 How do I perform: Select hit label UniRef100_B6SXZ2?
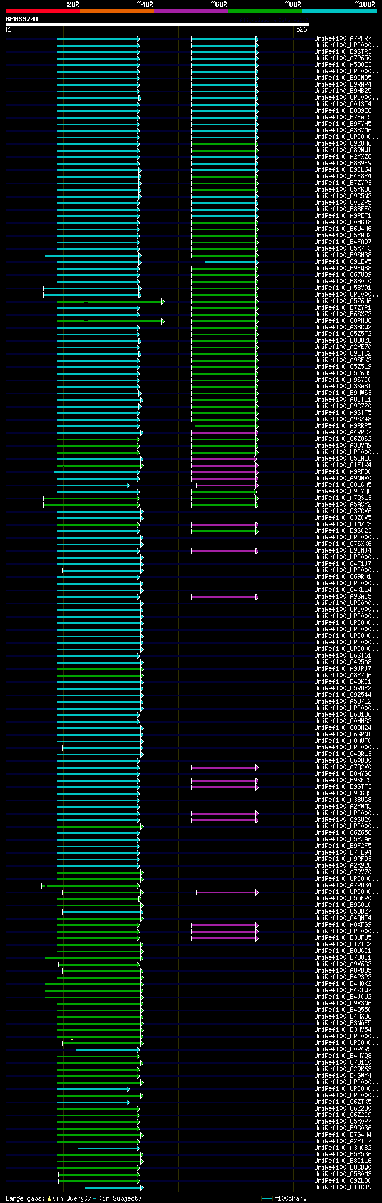(x=343, y=314)
